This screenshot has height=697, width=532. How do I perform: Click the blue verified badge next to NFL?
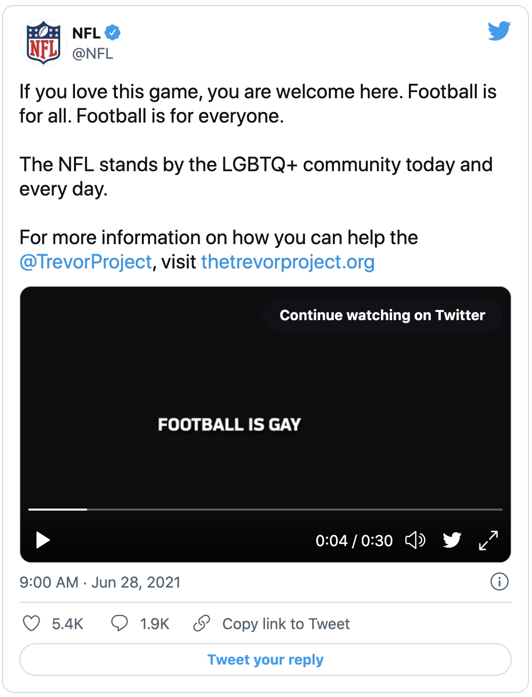coord(112,33)
